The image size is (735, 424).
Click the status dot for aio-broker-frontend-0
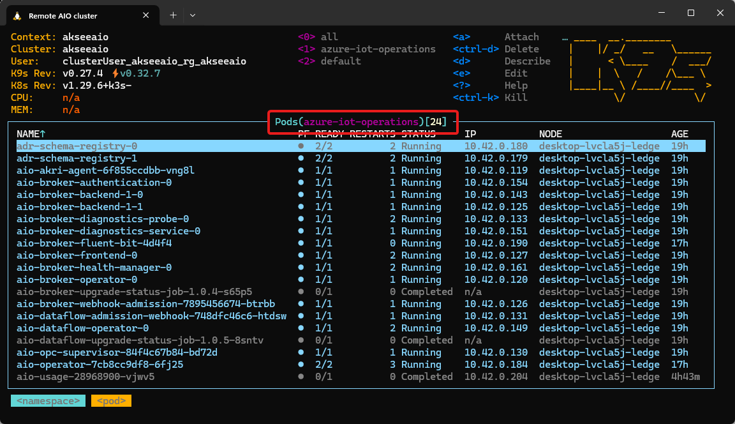tap(300, 255)
